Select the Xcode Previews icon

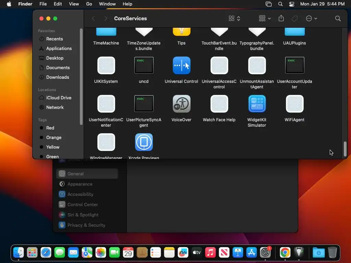pyautogui.click(x=144, y=142)
